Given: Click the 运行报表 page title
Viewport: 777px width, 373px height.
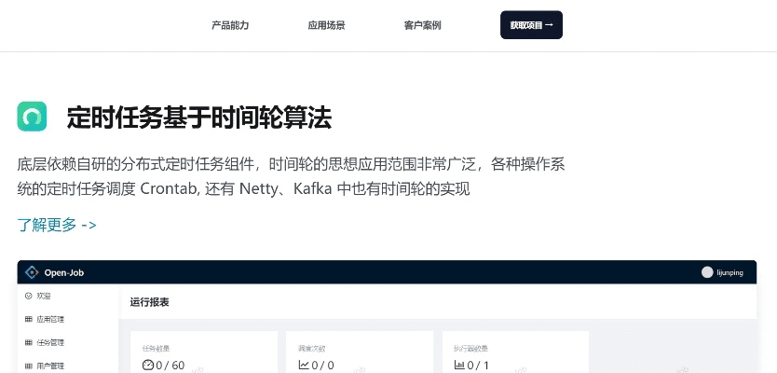Looking at the screenshot, I should coord(149,302).
